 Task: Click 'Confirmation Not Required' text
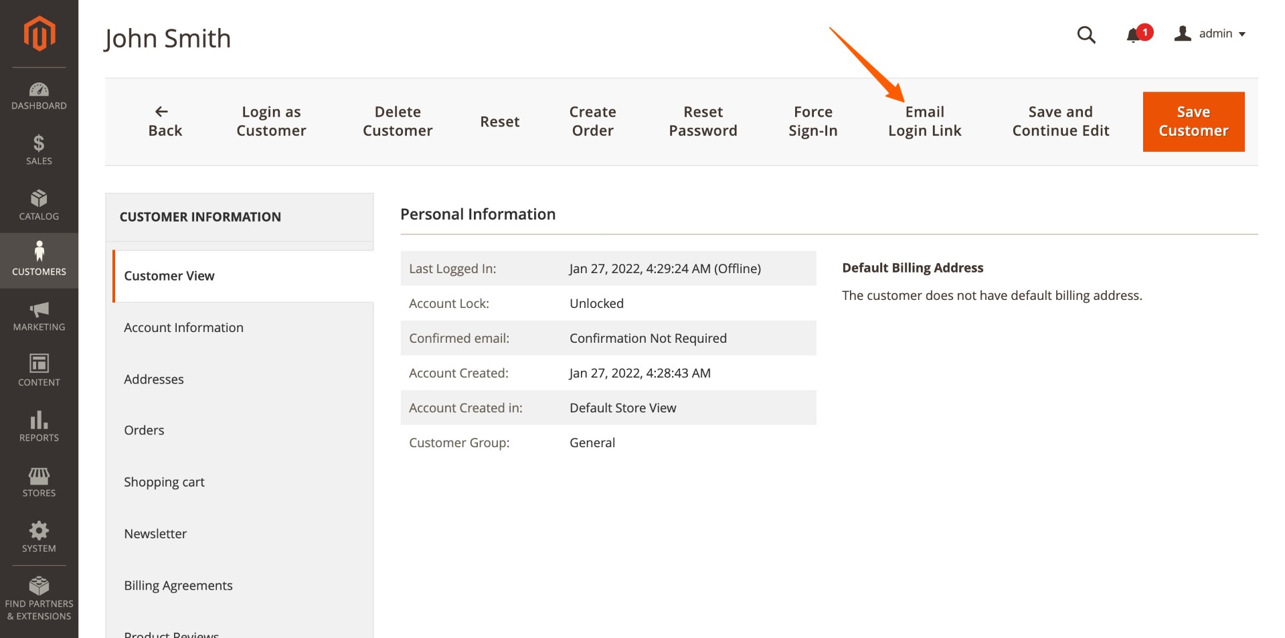(648, 338)
